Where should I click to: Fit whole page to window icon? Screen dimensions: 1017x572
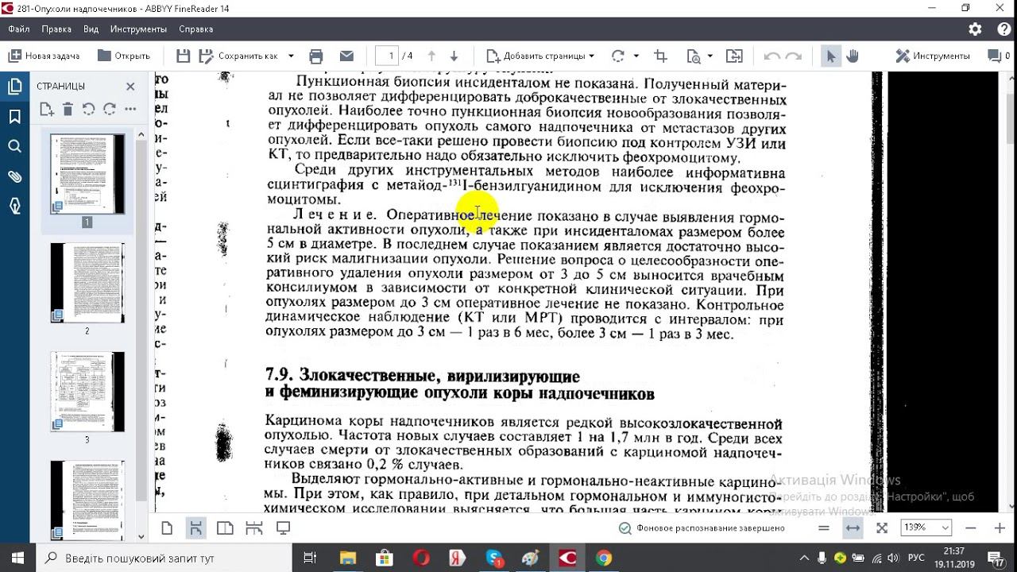coord(882,528)
